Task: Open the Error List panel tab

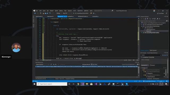Action: coord(62,79)
